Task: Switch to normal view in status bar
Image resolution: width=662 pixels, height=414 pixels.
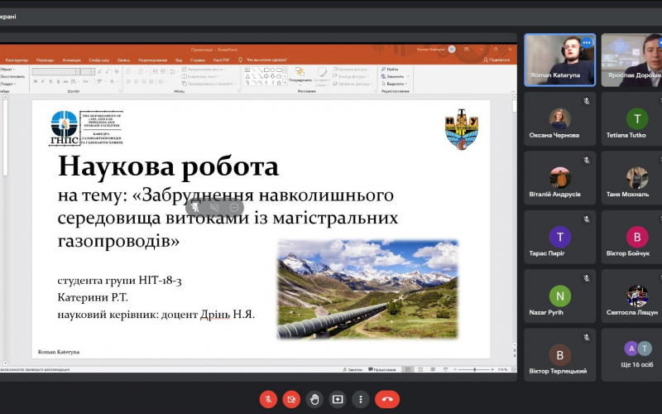Action: tap(408, 369)
